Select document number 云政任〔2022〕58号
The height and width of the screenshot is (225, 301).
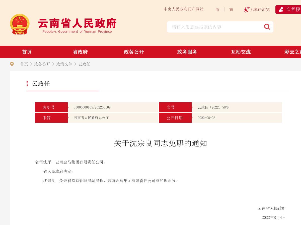pyautogui.click(x=213, y=107)
